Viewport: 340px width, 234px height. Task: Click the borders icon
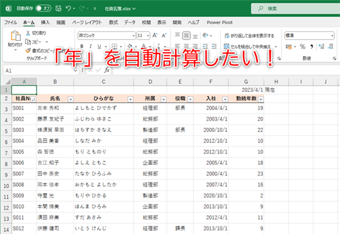click(114, 46)
